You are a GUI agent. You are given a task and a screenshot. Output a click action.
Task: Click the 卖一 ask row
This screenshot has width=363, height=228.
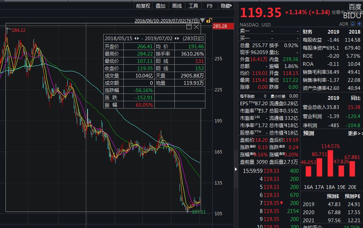click(269, 31)
